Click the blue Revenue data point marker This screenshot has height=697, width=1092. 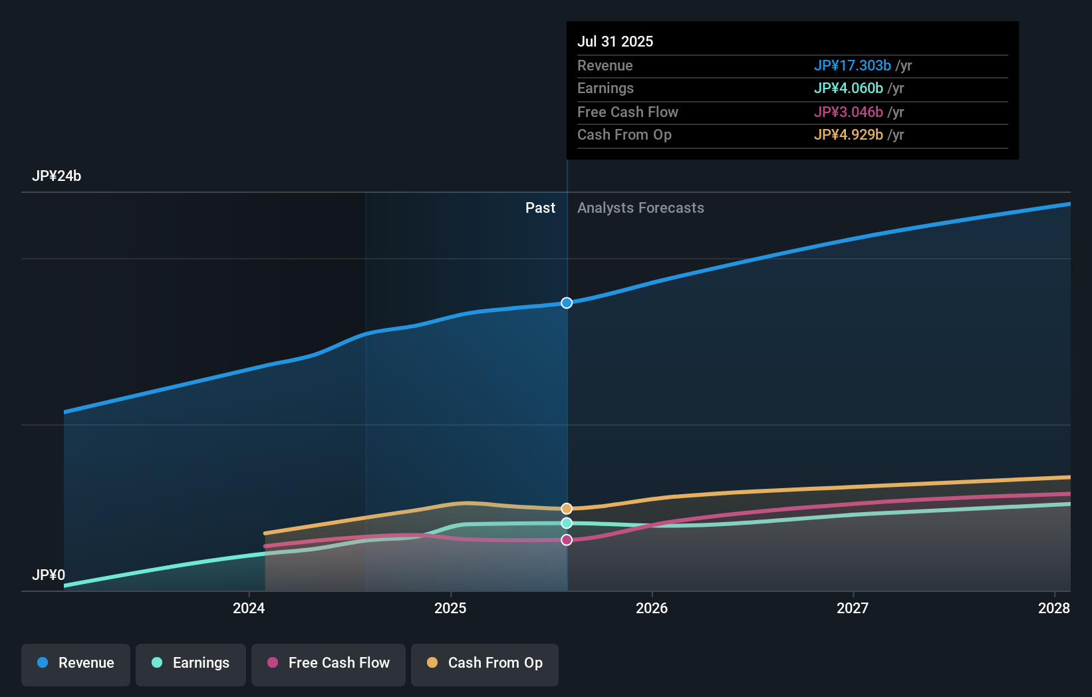click(567, 303)
